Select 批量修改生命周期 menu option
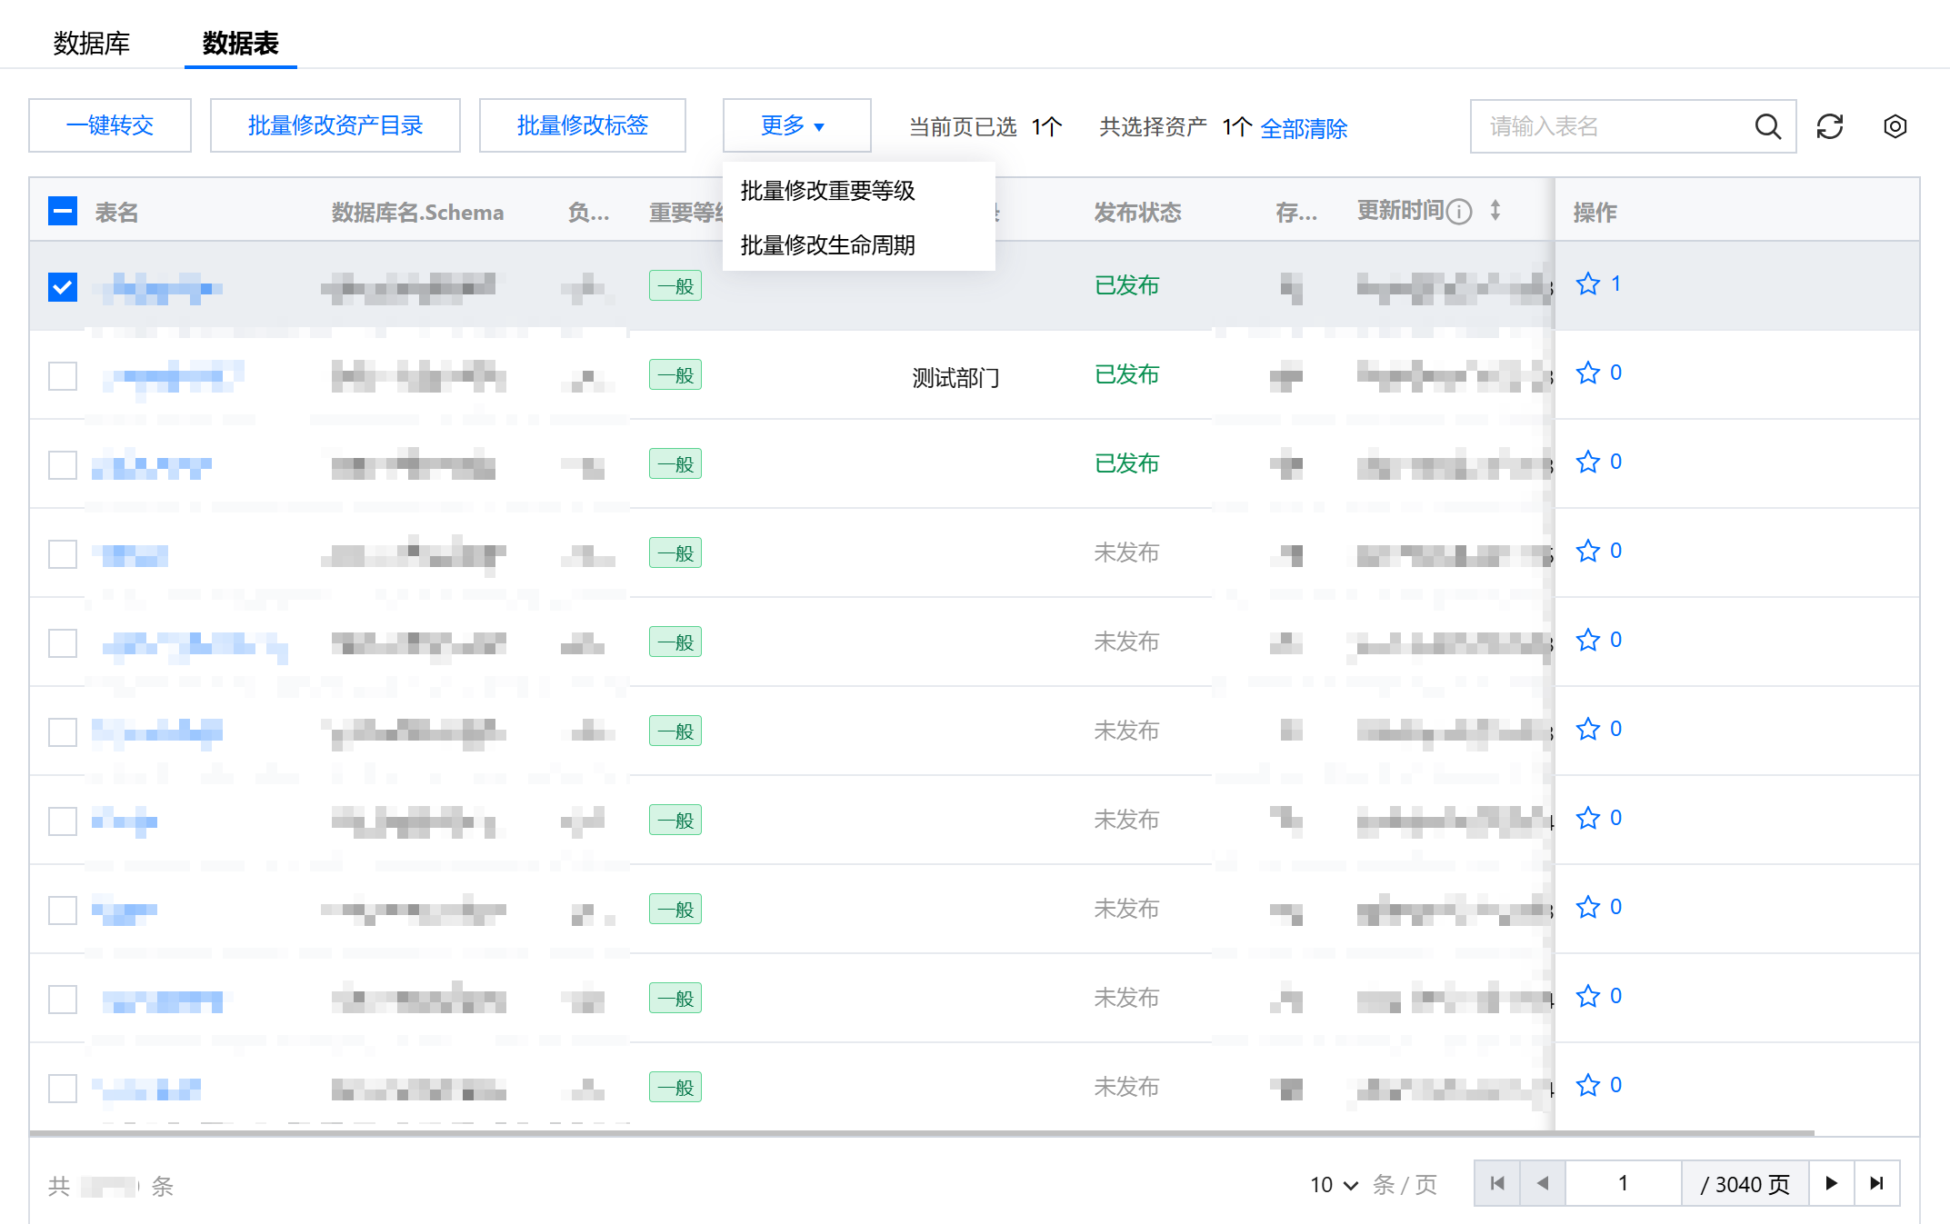This screenshot has width=1950, height=1224. coord(827,245)
